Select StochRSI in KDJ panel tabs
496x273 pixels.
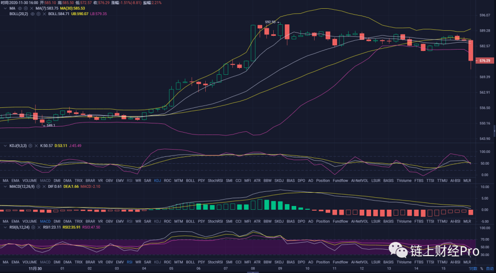coord(215,181)
